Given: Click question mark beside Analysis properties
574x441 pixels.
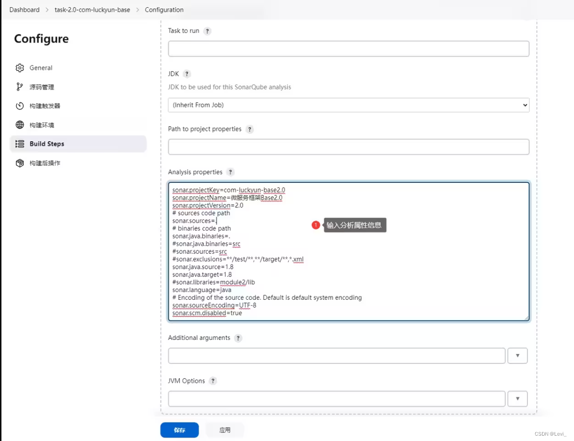Looking at the screenshot, I should 230,172.
